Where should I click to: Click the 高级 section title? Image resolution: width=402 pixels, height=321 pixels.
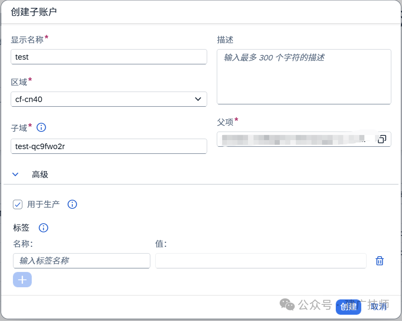(x=40, y=174)
